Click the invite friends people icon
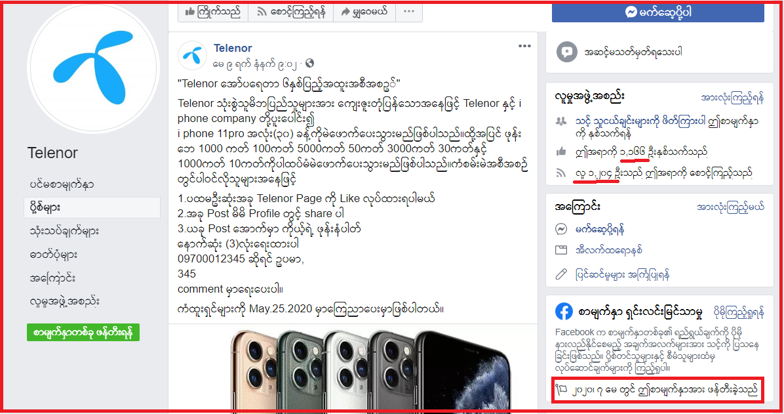This screenshot has height=414, width=784. click(561, 121)
